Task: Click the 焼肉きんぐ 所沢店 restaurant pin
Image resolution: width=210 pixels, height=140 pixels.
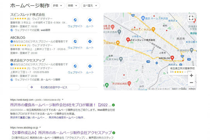Action: (x=153, y=29)
